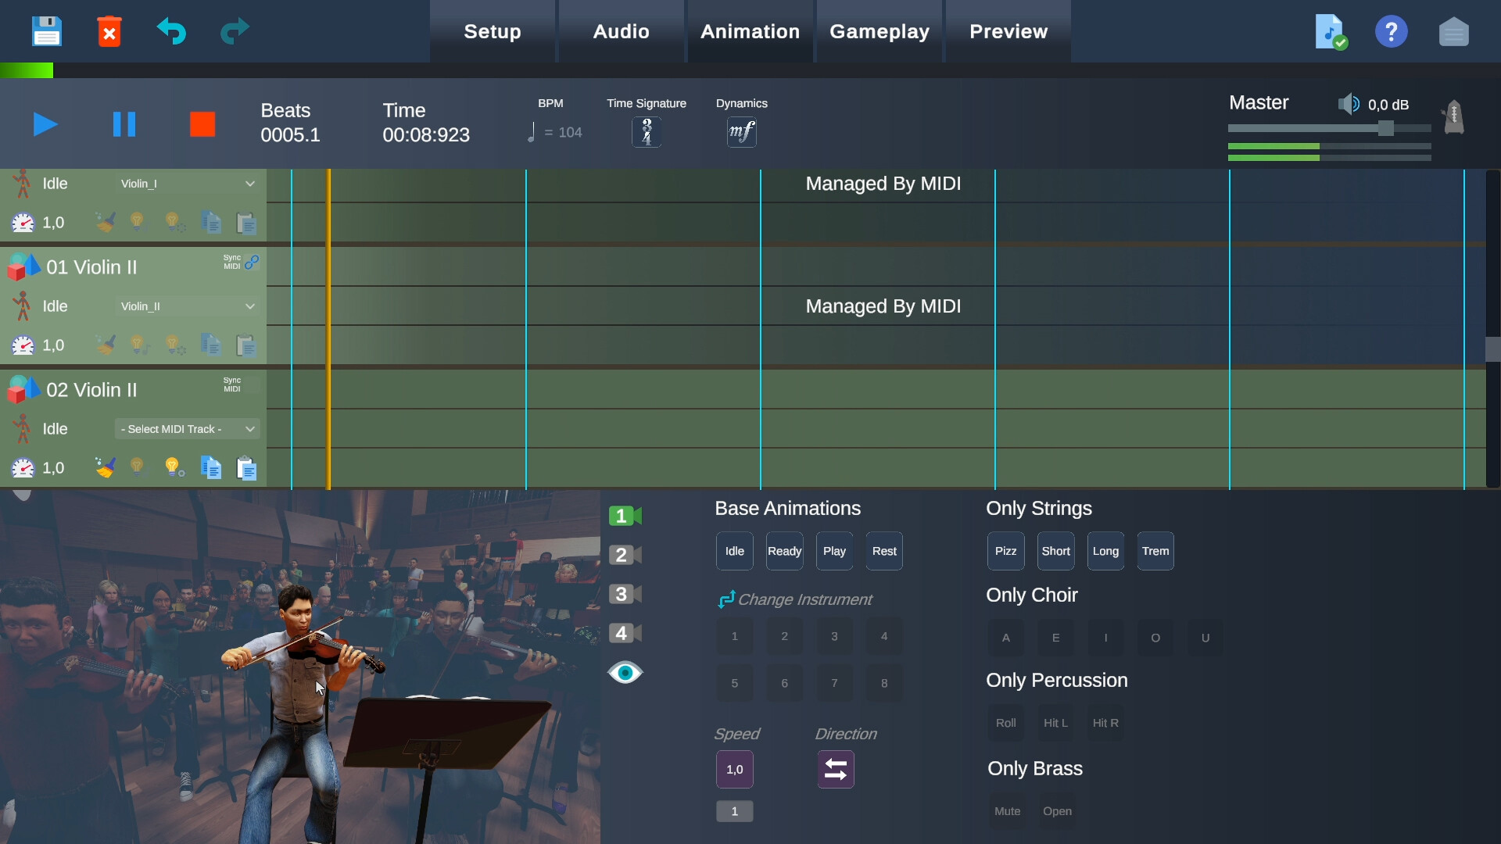Toggle the camera view eye icon
Image resolution: width=1501 pixels, height=844 pixels.
[625, 673]
